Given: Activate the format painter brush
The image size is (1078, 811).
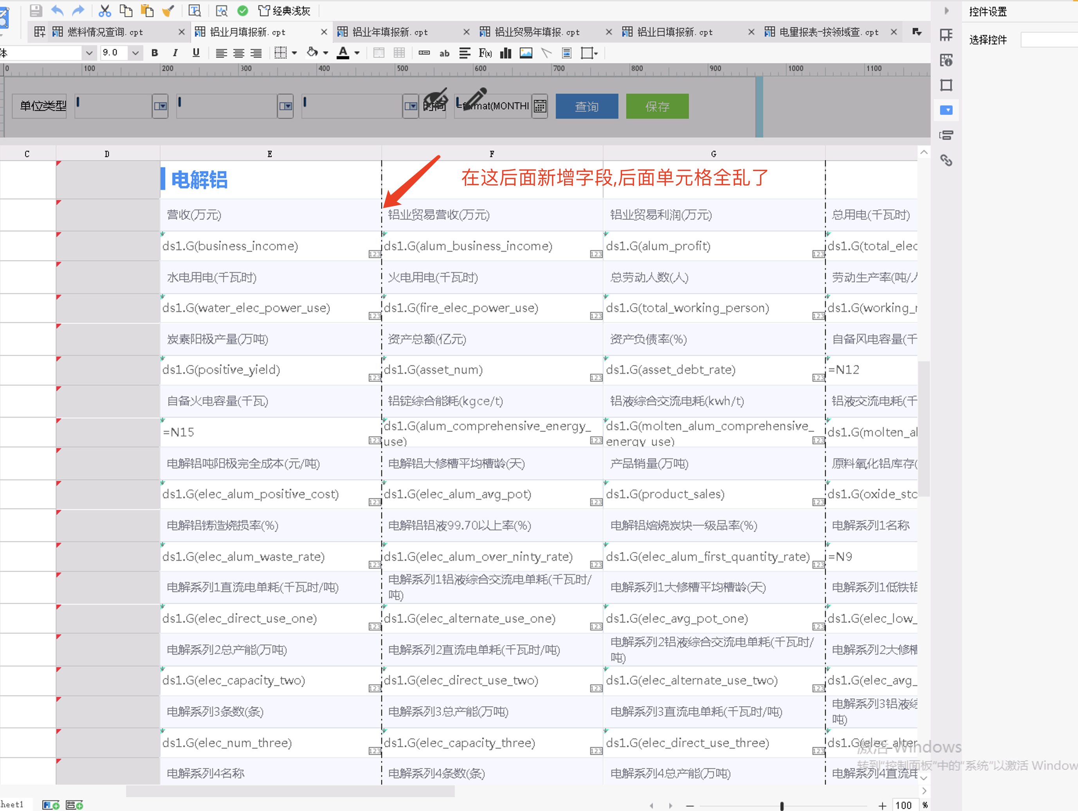Looking at the screenshot, I should click(x=168, y=10).
